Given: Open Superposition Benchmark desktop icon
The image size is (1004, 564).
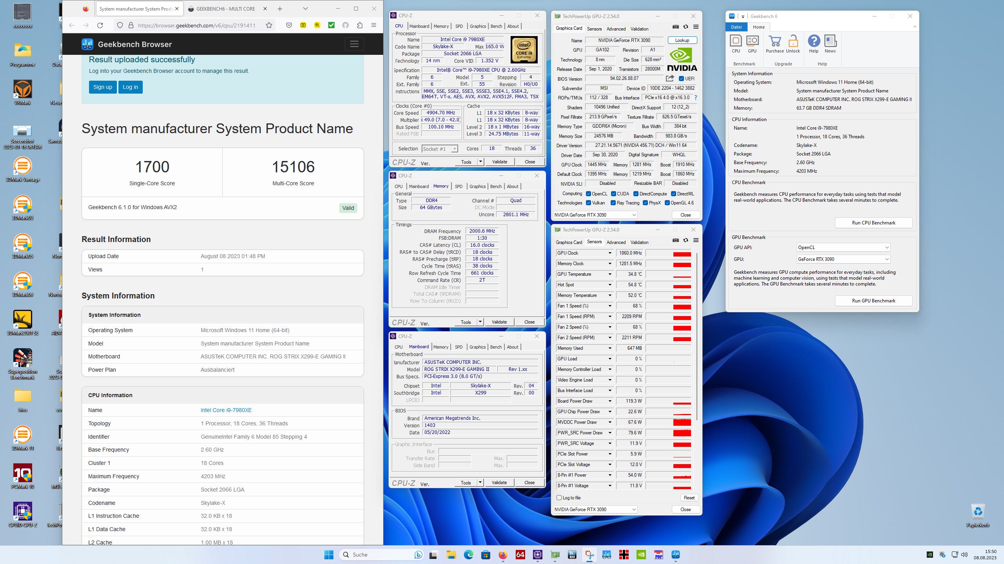Looking at the screenshot, I should 22,364.
